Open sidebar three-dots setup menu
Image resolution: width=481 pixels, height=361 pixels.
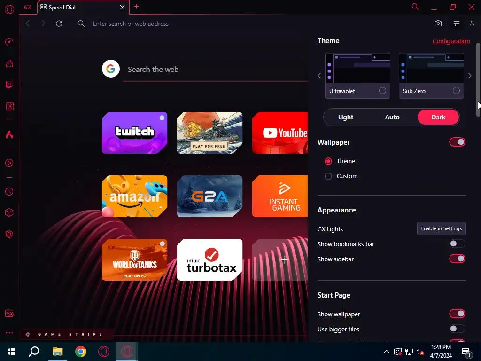pyautogui.click(x=9, y=333)
